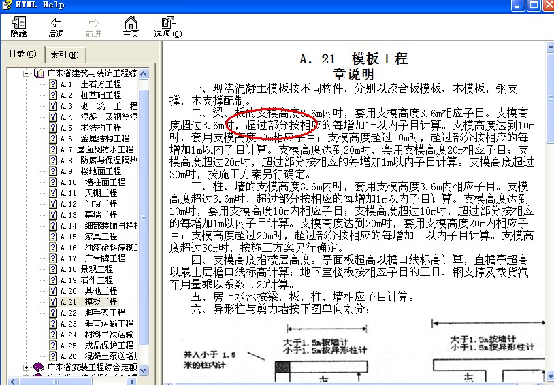Screen dimensions: 554x385
Task: Open topic A.2 桩基础工程
Action: pos(91,95)
